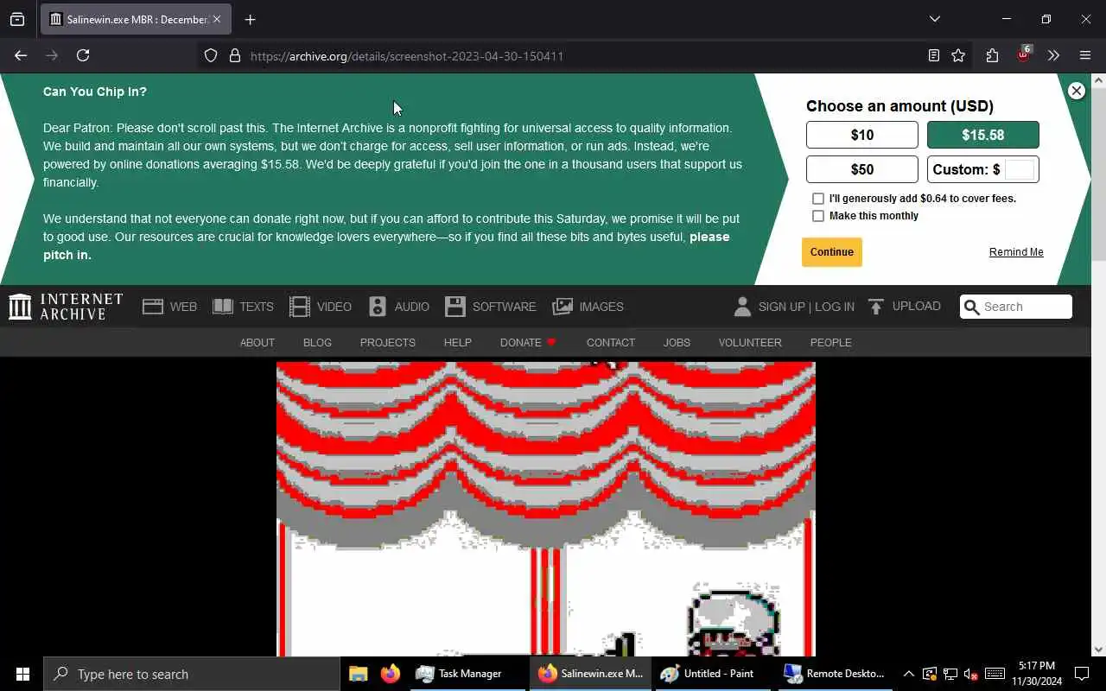1106x691 pixels.
Task: Choose the $10 donation amount
Action: 862,135
